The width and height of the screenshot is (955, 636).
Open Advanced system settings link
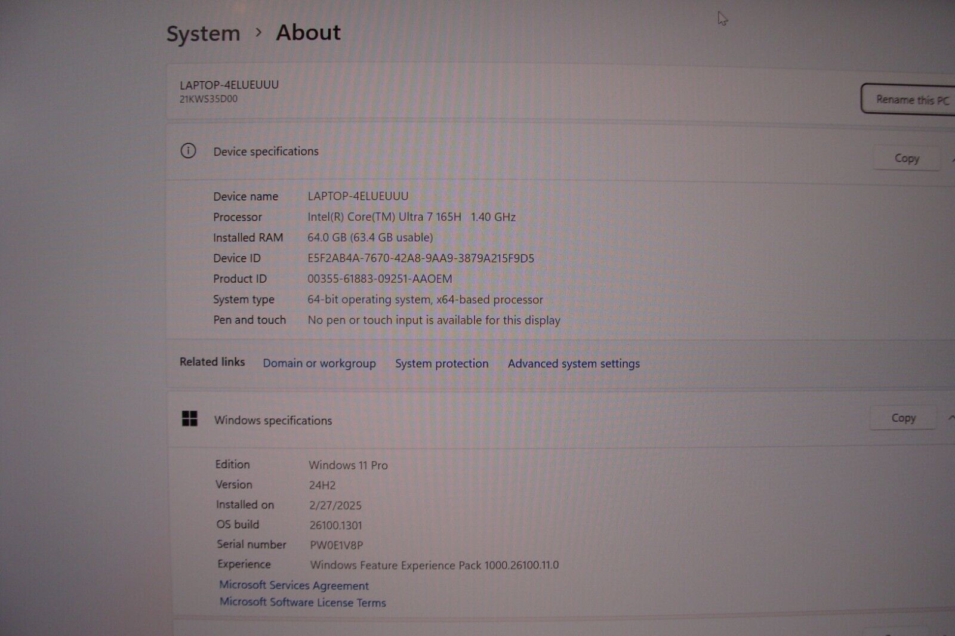point(574,363)
